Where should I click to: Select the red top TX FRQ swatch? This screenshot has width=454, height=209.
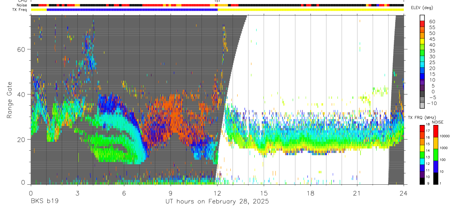tap(422, 128)
